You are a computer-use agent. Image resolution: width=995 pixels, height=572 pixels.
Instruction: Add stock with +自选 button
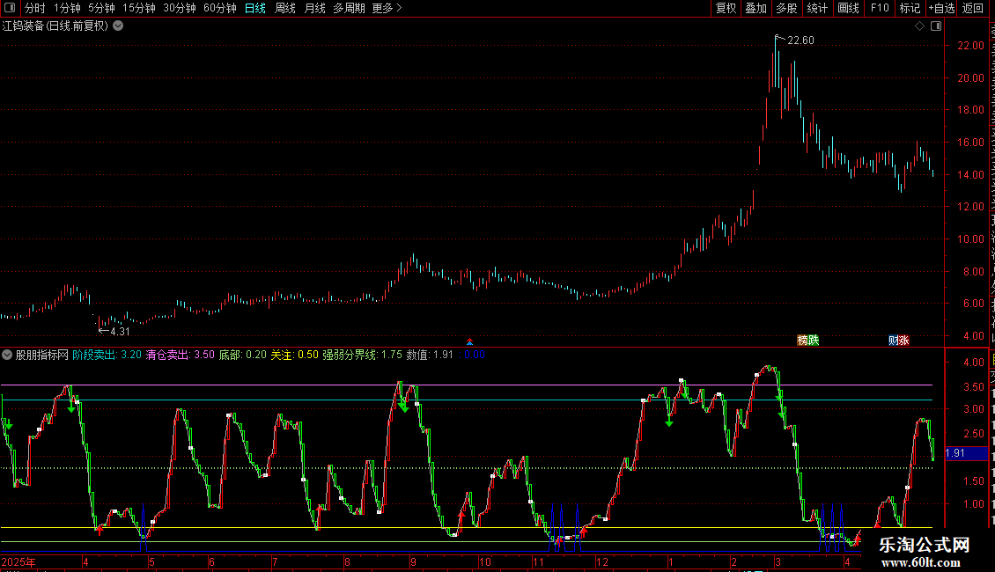pos(941,8)
